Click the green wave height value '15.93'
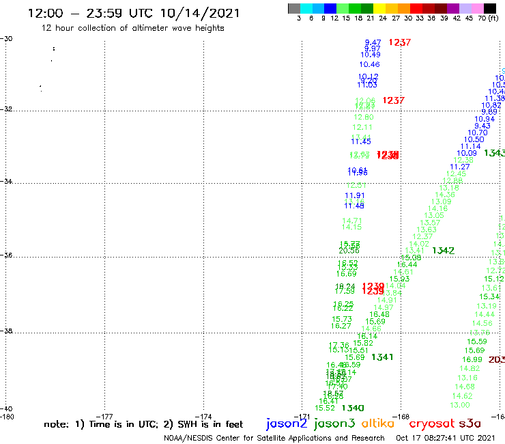Screen dimensions: 505x444 pyautogui.click(x=400, y=279)
